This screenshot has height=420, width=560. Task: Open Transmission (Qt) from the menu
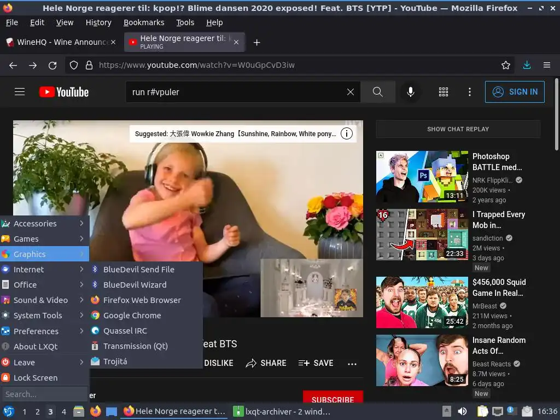pos(145,346)
